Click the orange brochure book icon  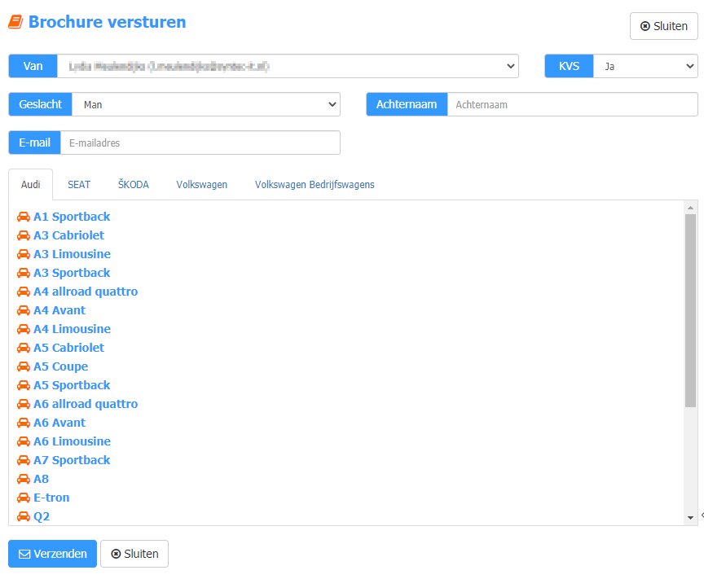pyautogui.click(x=15, y=22)
